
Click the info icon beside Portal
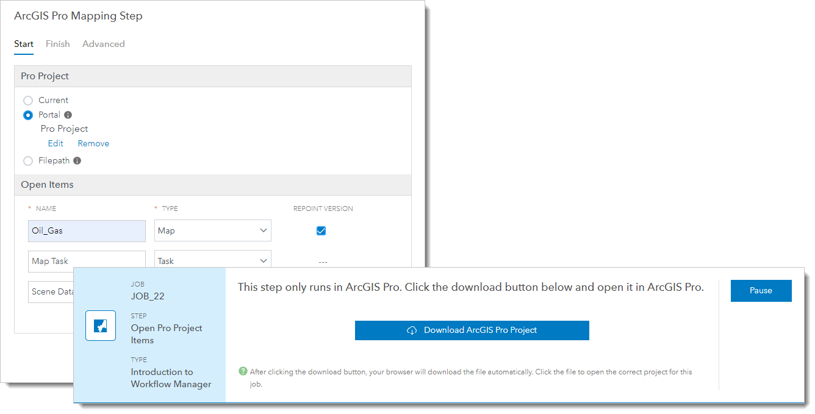[68, 115]
